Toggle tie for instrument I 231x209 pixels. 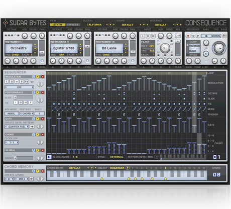[x=16, y=102]
